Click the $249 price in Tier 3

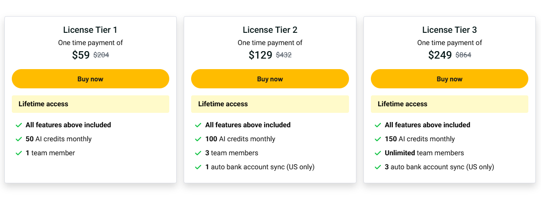point(440,55)
